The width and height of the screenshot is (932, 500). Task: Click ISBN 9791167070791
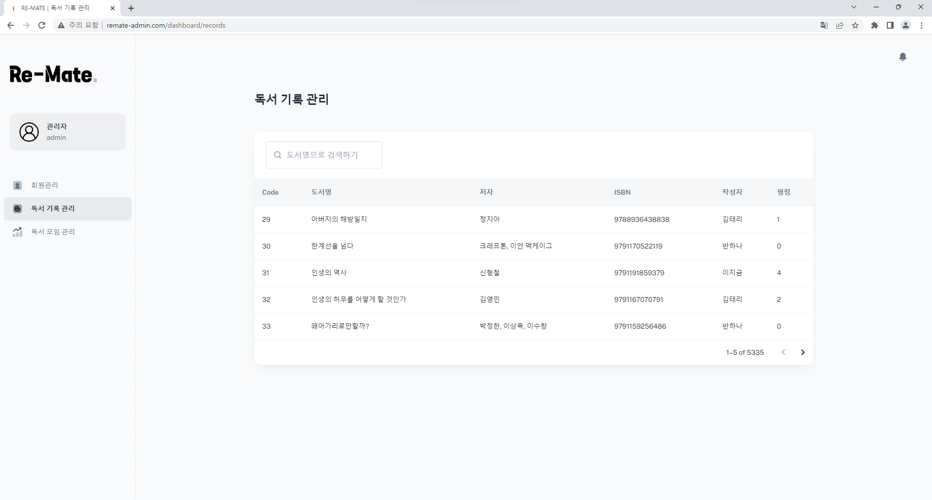[x=639, y=300]
